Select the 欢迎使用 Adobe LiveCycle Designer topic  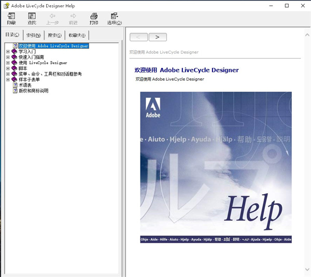coord(53,46)
